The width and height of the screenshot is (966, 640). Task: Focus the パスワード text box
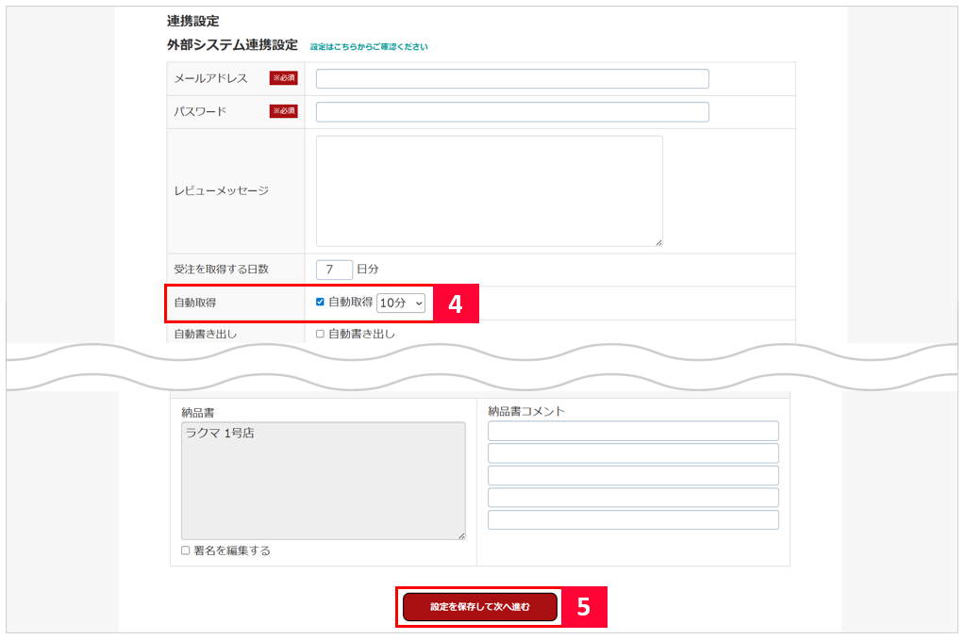(x=512, y=112)
